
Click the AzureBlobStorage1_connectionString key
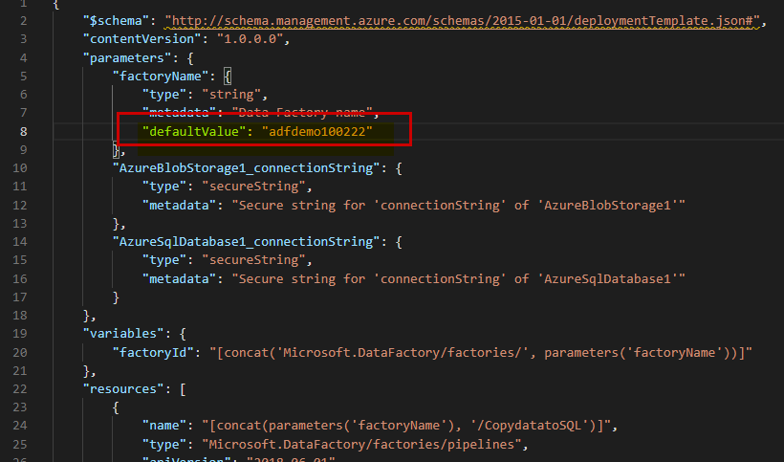[x=246, y=168]
